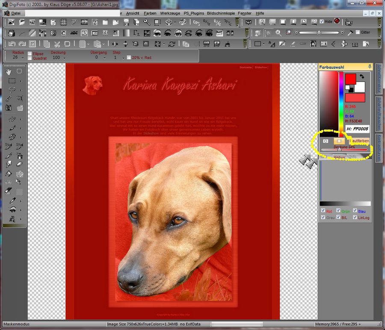
Task: Enable the Ellipse checkbox
Action: coord(30,54)
